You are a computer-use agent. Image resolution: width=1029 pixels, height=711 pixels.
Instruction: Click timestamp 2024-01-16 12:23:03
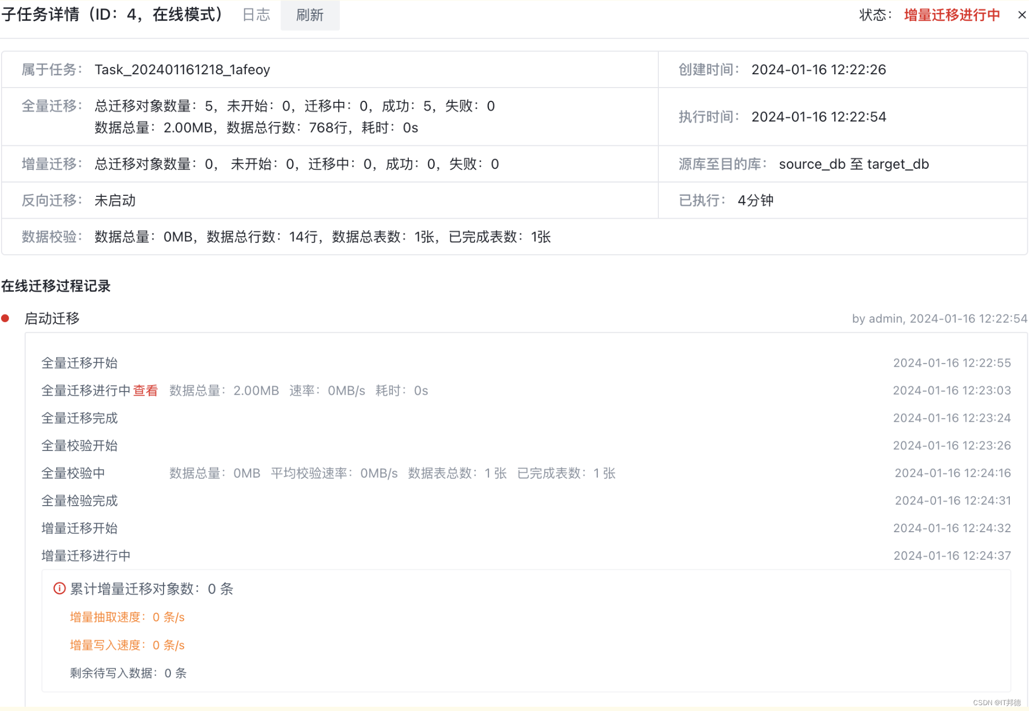[x=951, y=391]
